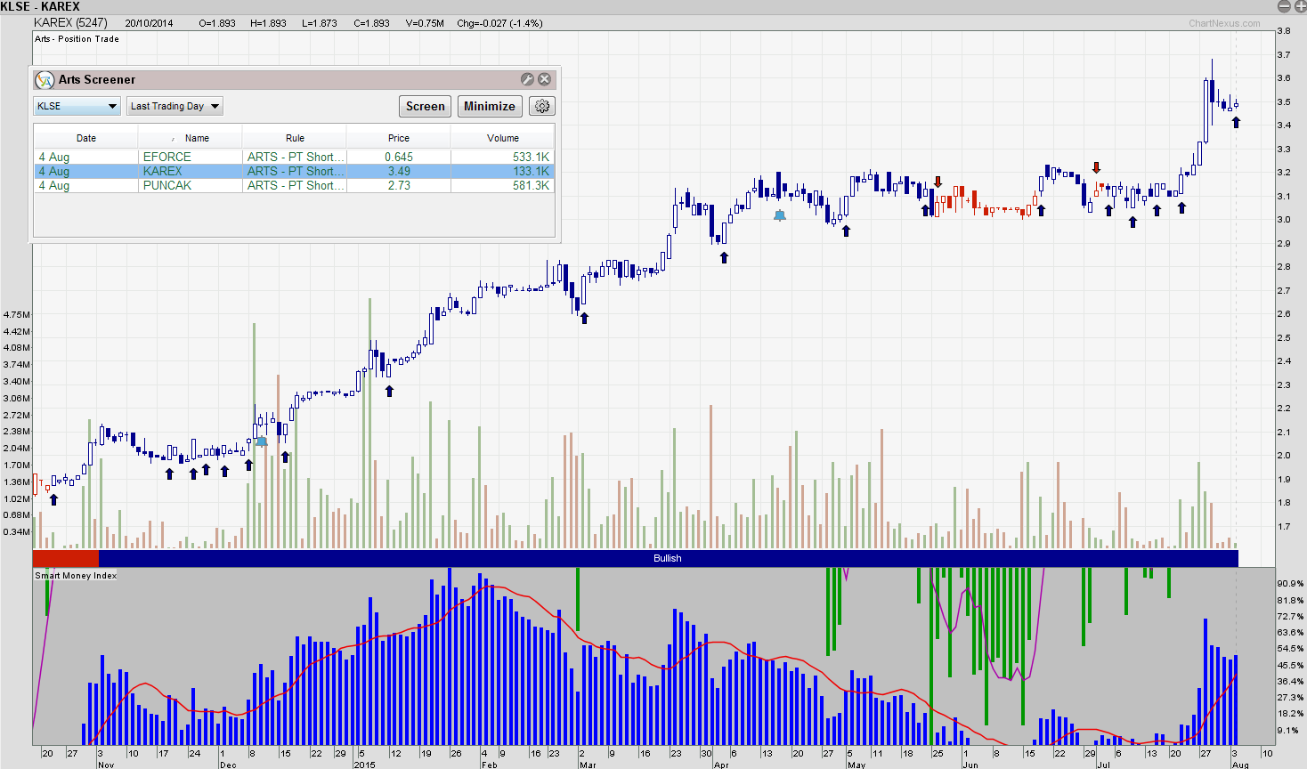Select the buy arrow in early April

coord(724,257)
